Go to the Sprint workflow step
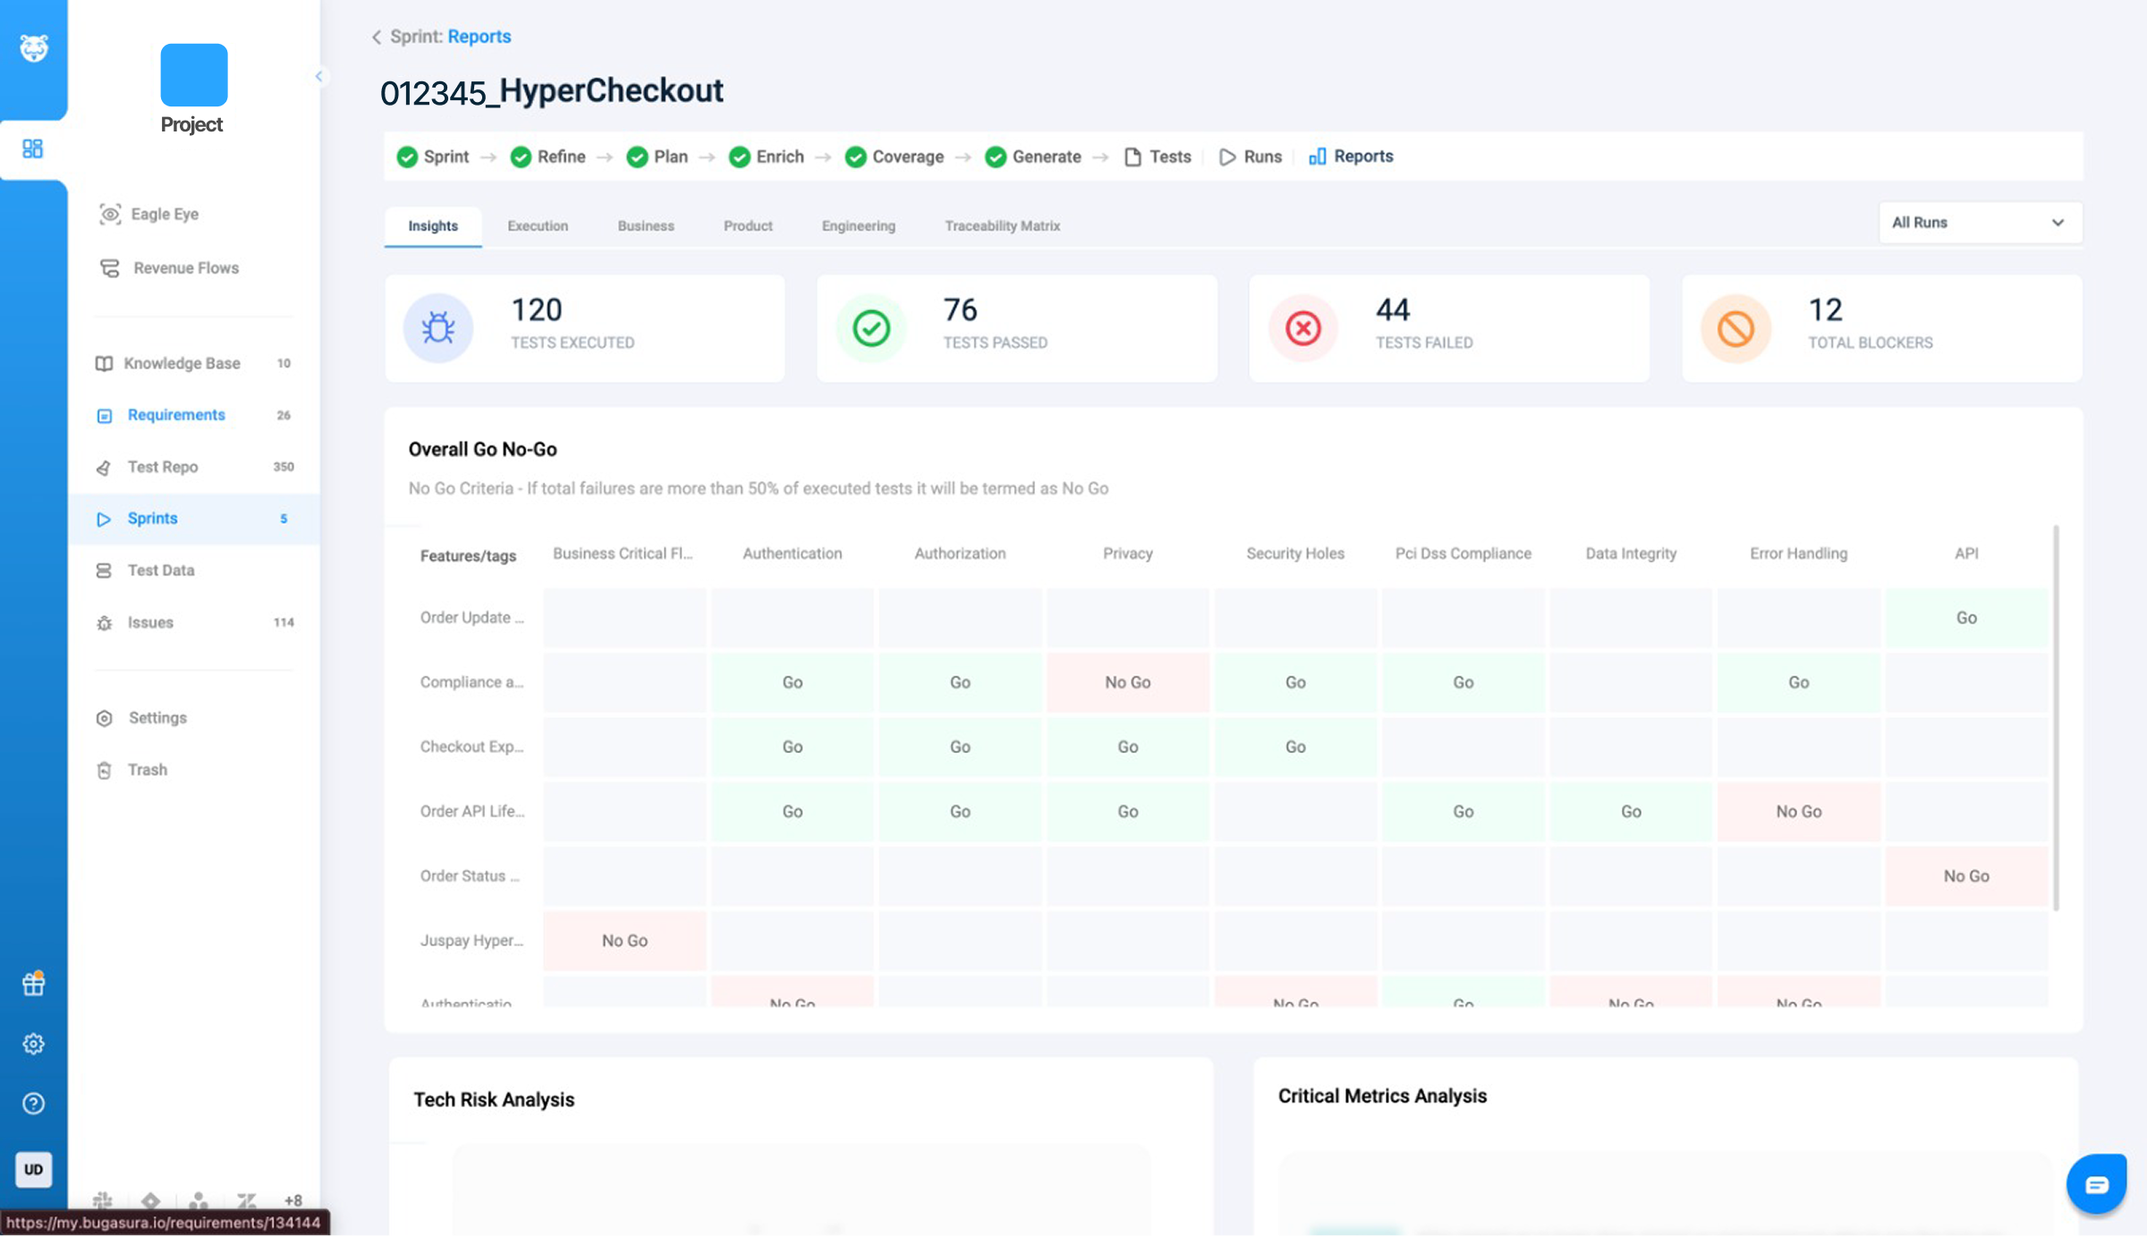Screen dimensions: 2147x1236 (x=433, y=157)
